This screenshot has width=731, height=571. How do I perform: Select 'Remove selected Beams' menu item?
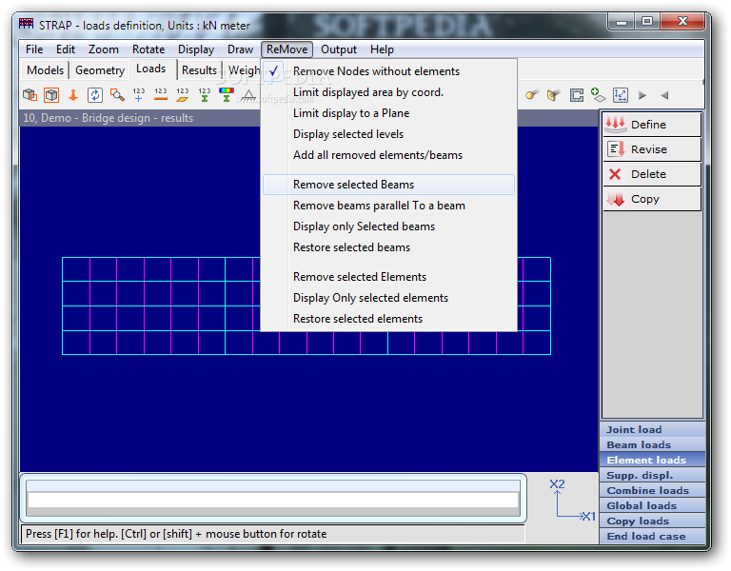pyautogui.click(x=388, y=185)
